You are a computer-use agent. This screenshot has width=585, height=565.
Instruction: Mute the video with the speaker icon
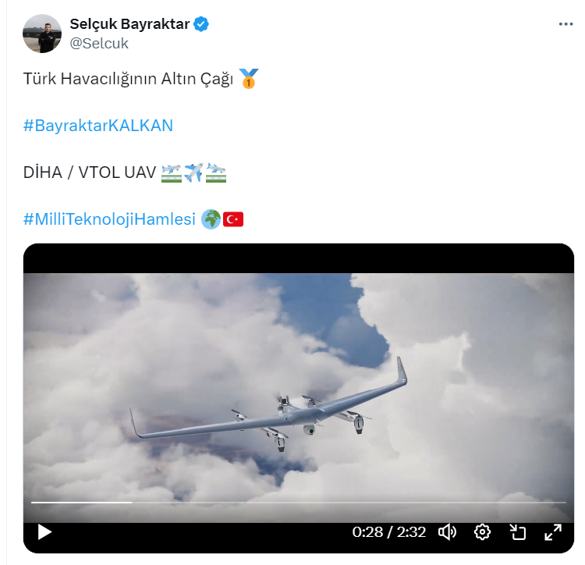point(447,531)
